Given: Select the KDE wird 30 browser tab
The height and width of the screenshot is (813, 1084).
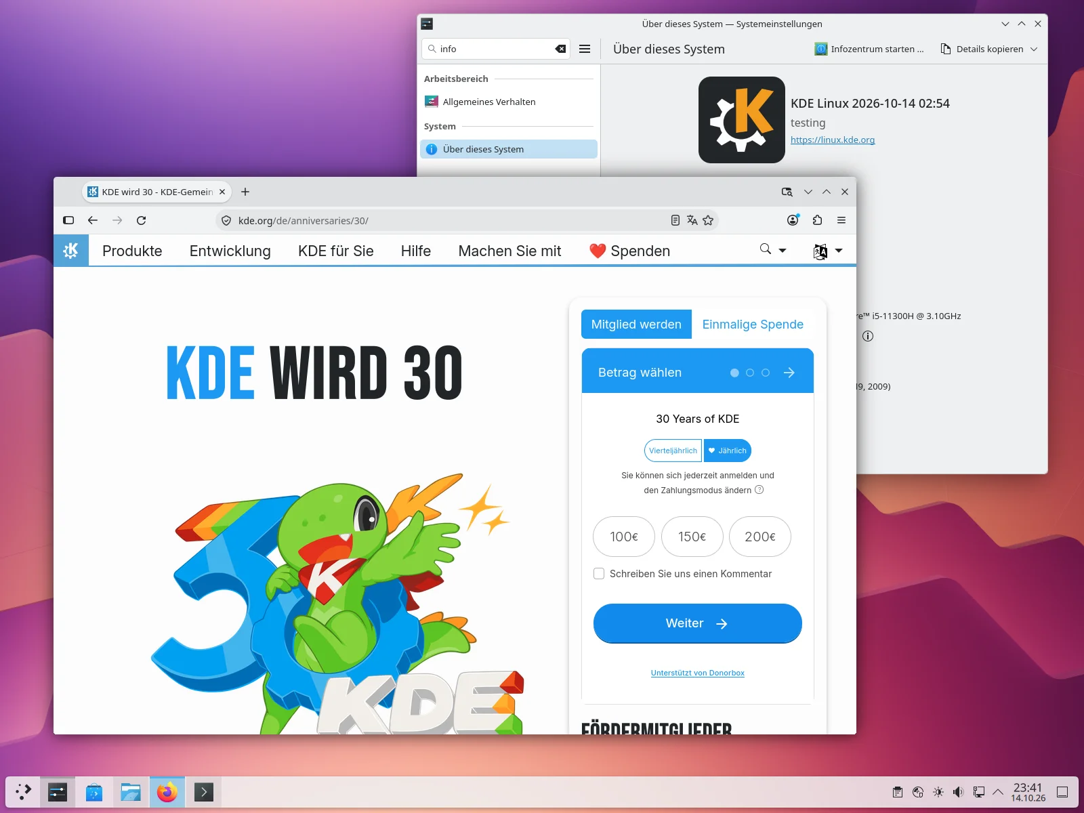Looking at the screenshot, I should point(157,192).
